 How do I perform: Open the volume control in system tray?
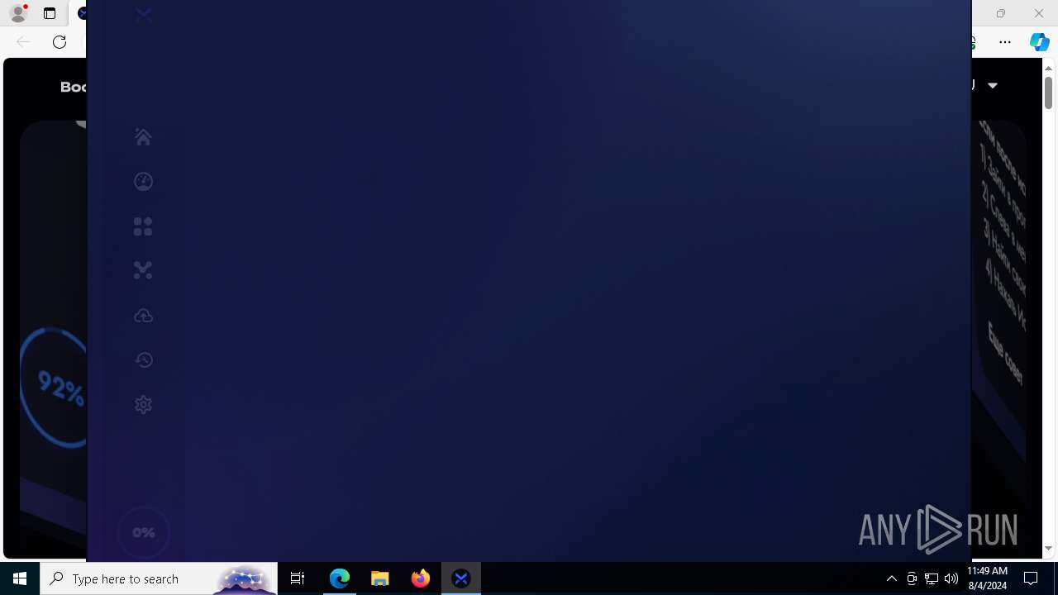pyautogui.click(x=951, y=578)
